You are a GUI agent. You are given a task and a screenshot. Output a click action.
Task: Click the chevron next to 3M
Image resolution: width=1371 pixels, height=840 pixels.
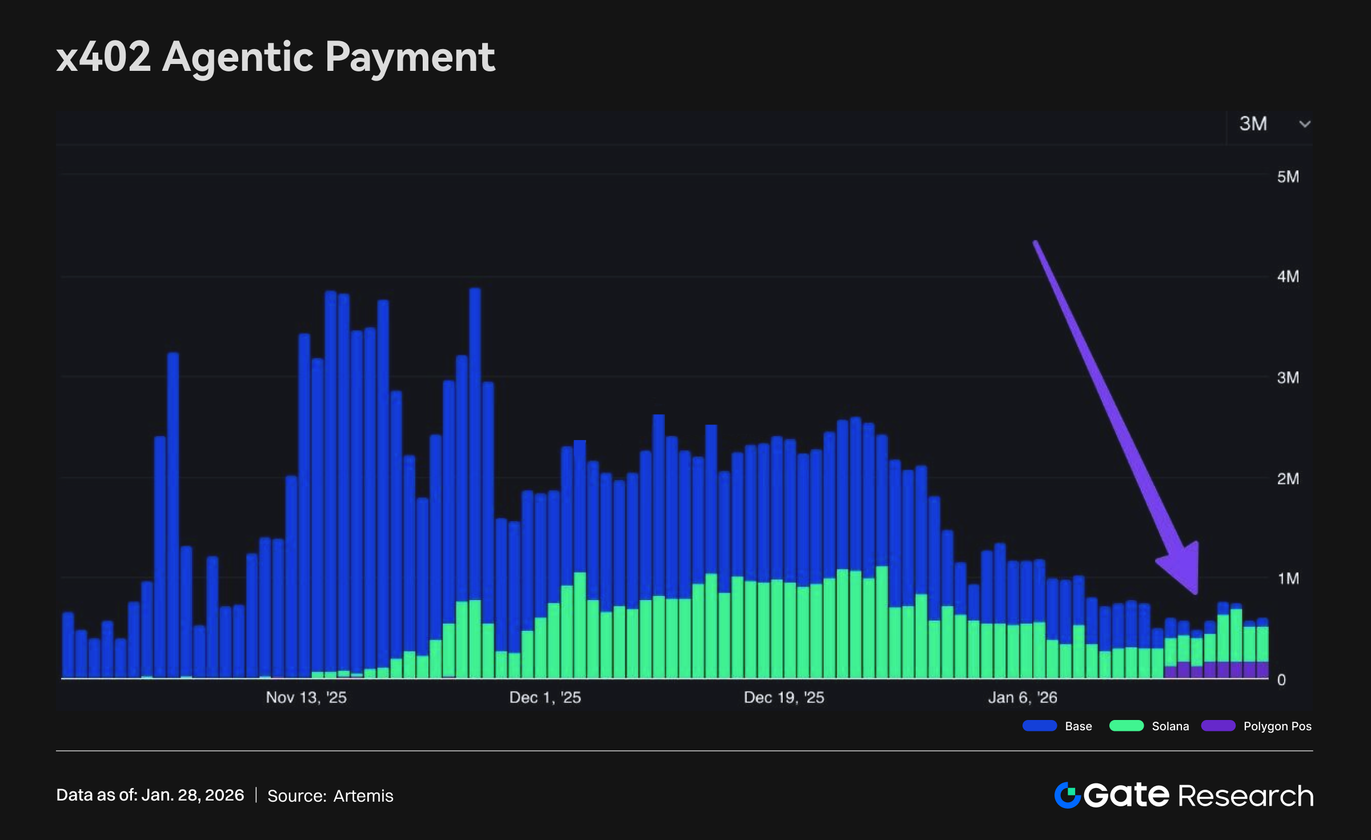[1305, 124]
